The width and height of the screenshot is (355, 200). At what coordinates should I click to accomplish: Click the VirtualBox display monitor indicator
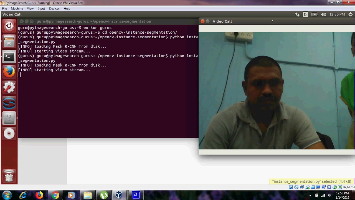(x=318, y=187)
